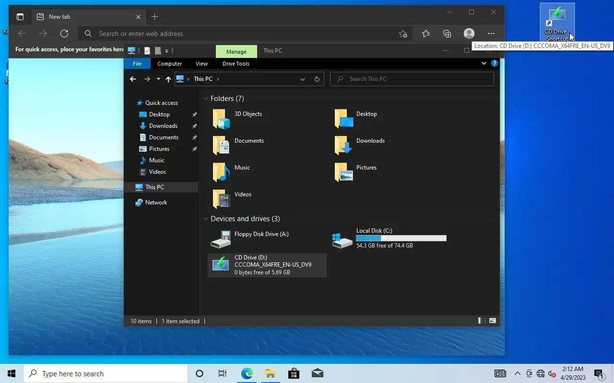Add this page to favorites in Edge
This screenshot has width=614, height=383.
point(403,34)
